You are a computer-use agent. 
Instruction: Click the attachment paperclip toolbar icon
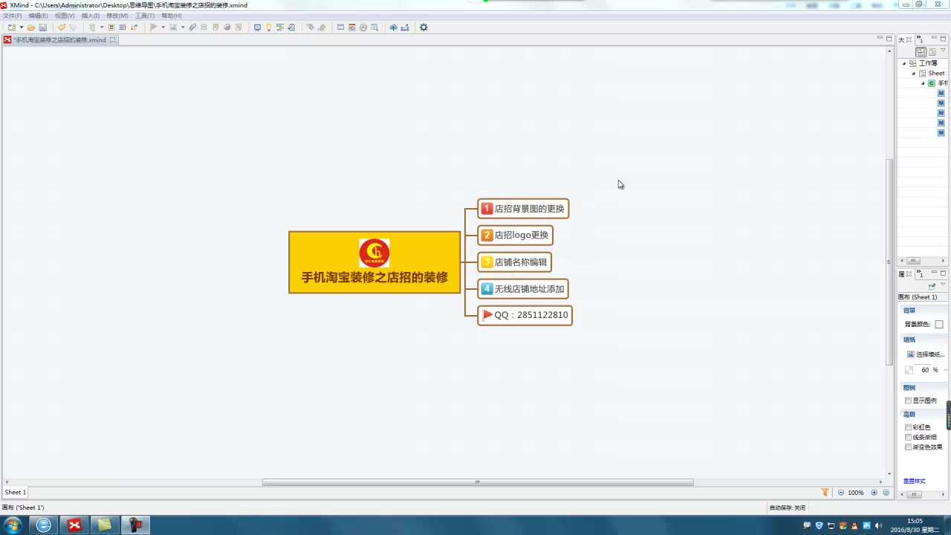[192, 27]
